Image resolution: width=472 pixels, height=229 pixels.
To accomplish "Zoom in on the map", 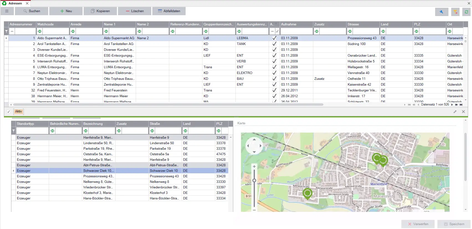I will 254,166.
